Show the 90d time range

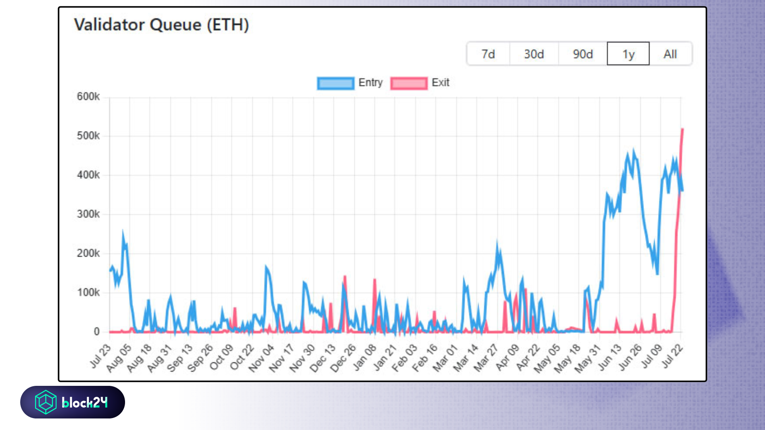click(x=583, y=54)
